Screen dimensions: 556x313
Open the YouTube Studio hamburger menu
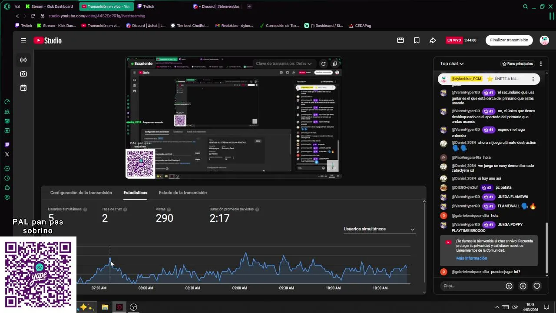23,40
